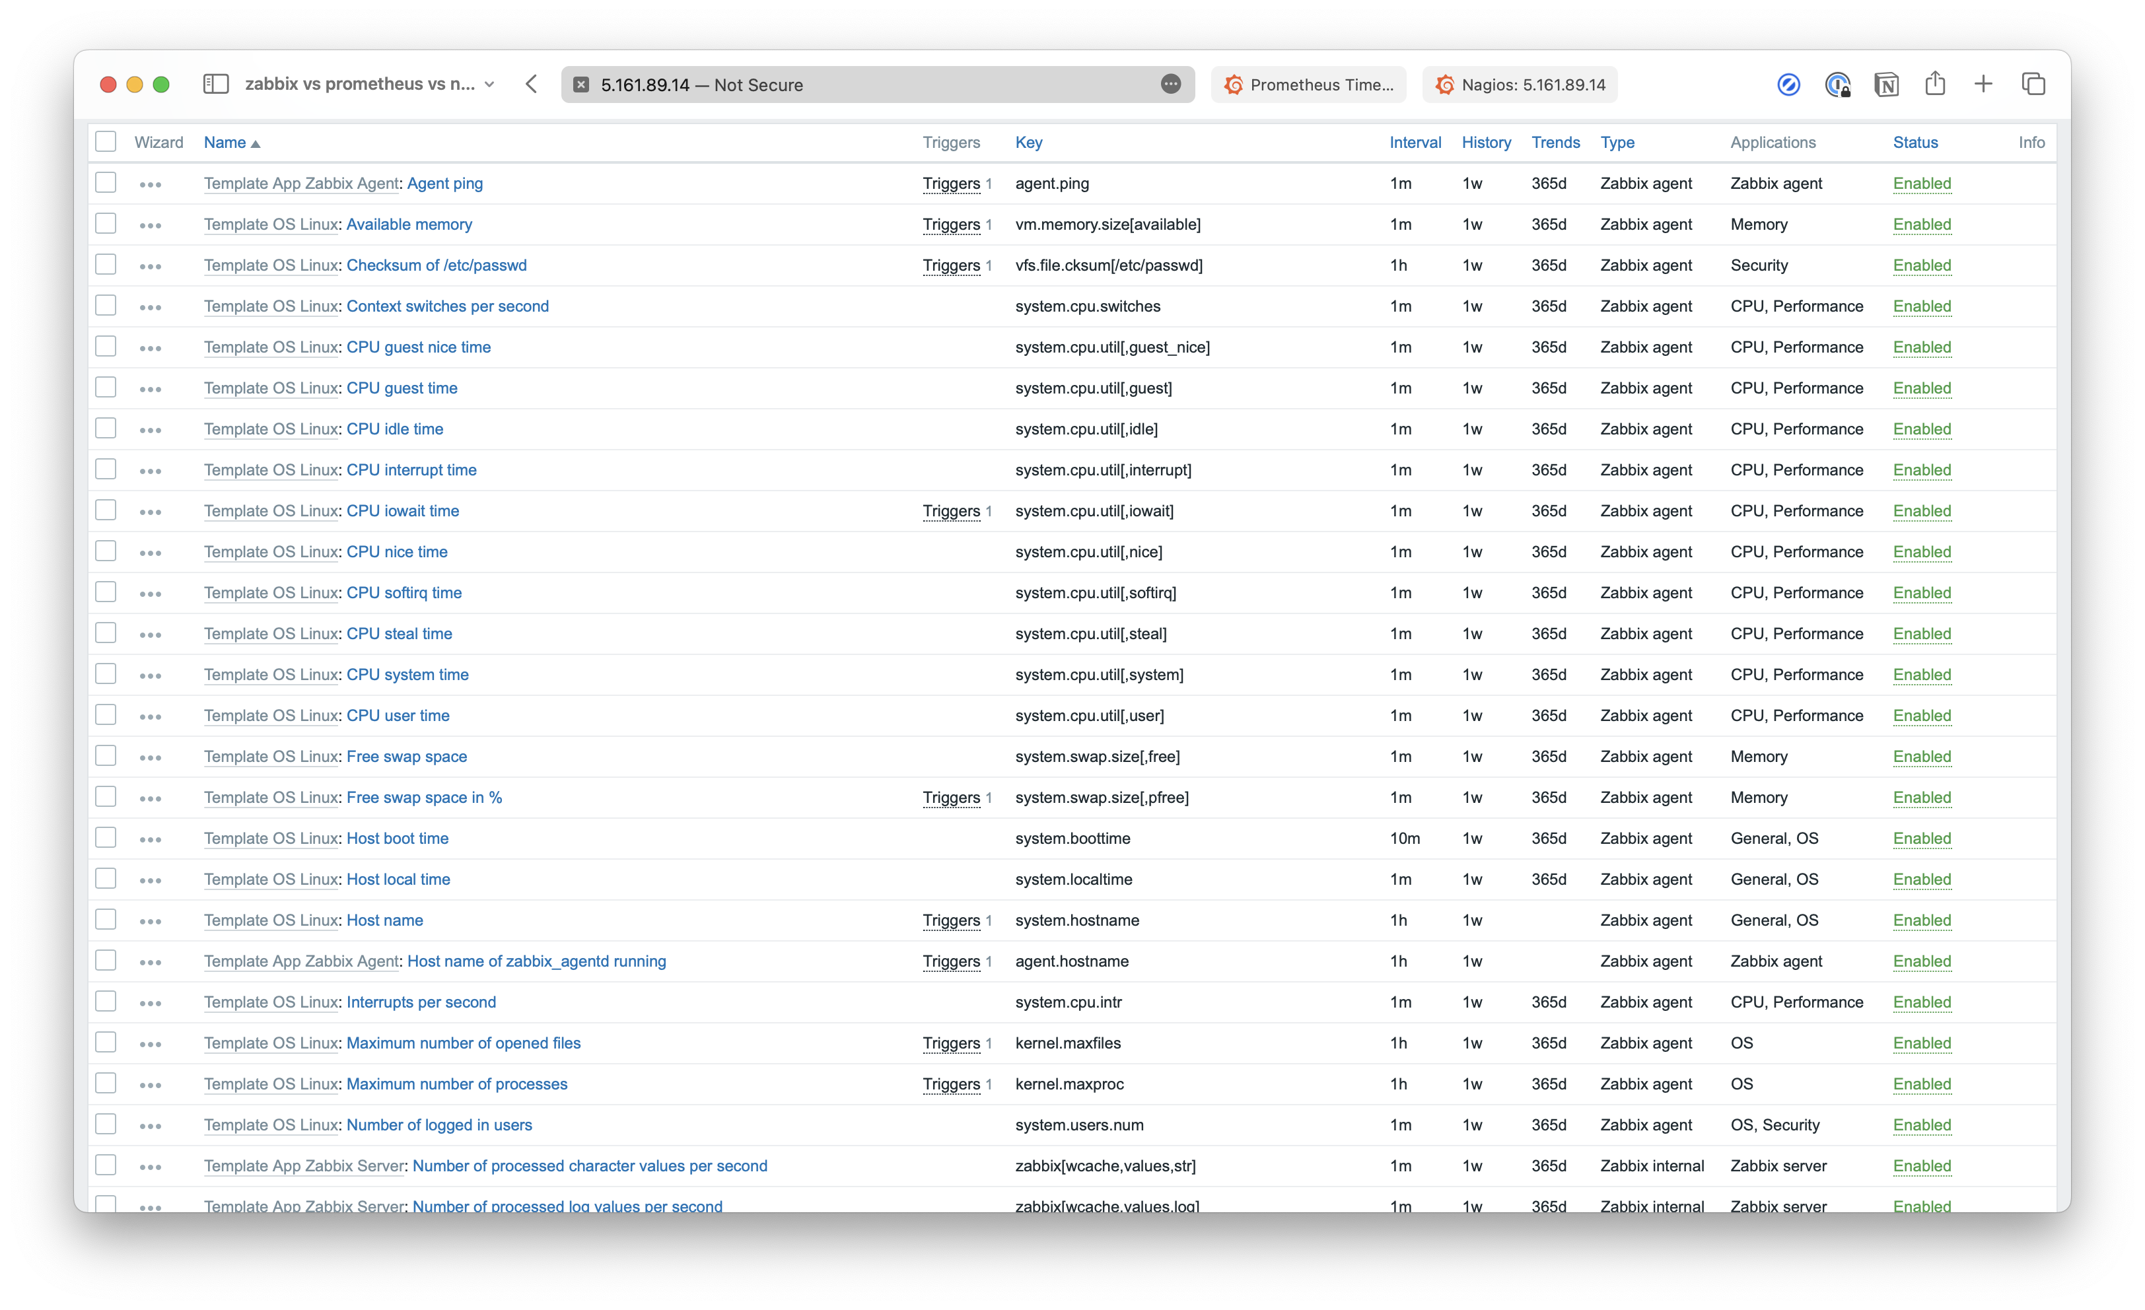The height and width of the screenshot is (1310, 2145).
Task: Click the ad blocker shield icon
Action: tap(1789, 84)
